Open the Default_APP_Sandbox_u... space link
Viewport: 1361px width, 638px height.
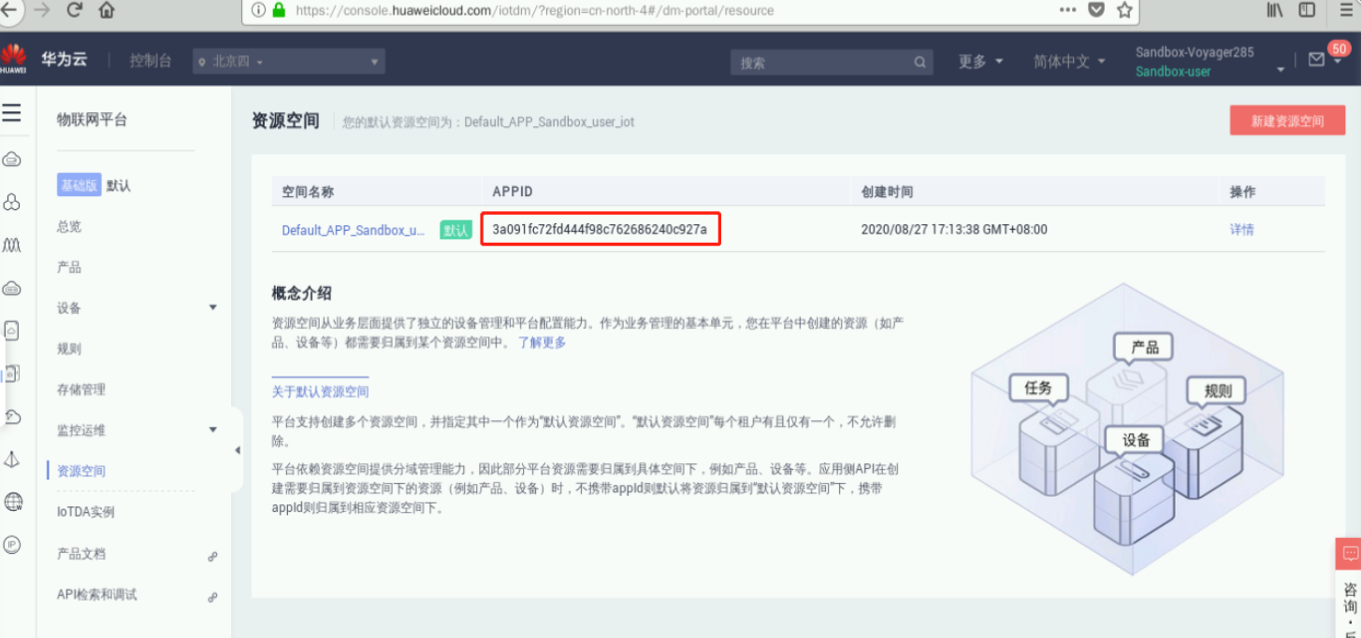click(354, 230)
